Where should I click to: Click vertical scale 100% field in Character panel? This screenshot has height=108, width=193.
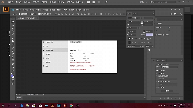click(x=133, y=31)
